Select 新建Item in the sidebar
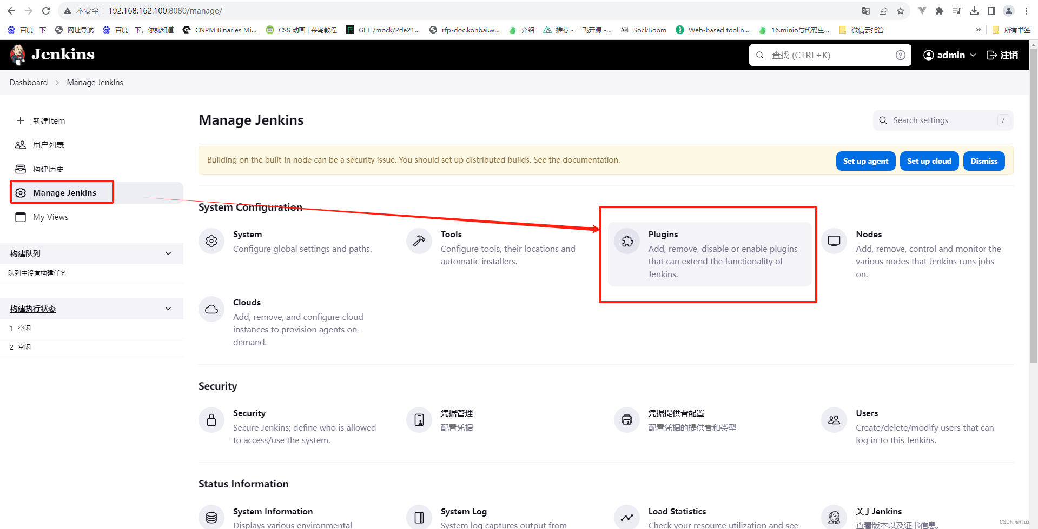This screenshot has height=529, width=1038. tap(96, 120)
